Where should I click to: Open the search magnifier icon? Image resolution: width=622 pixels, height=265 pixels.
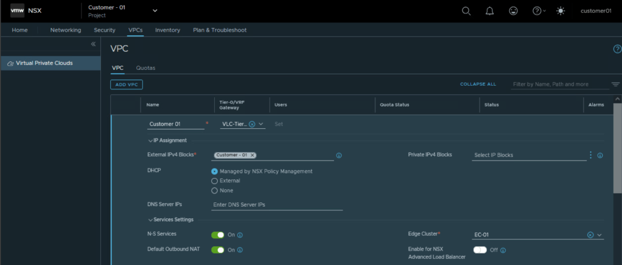466,11
